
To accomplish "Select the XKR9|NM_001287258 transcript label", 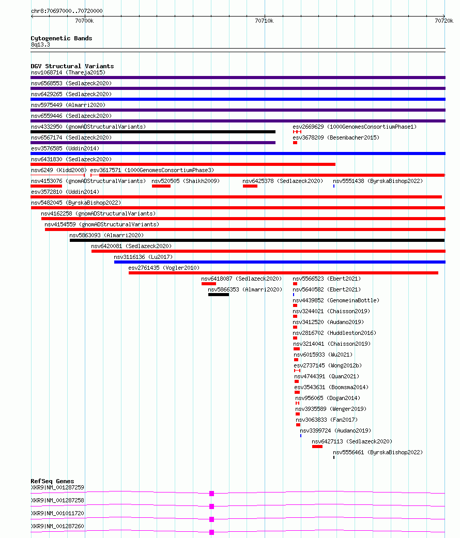I will pos(57,501).
